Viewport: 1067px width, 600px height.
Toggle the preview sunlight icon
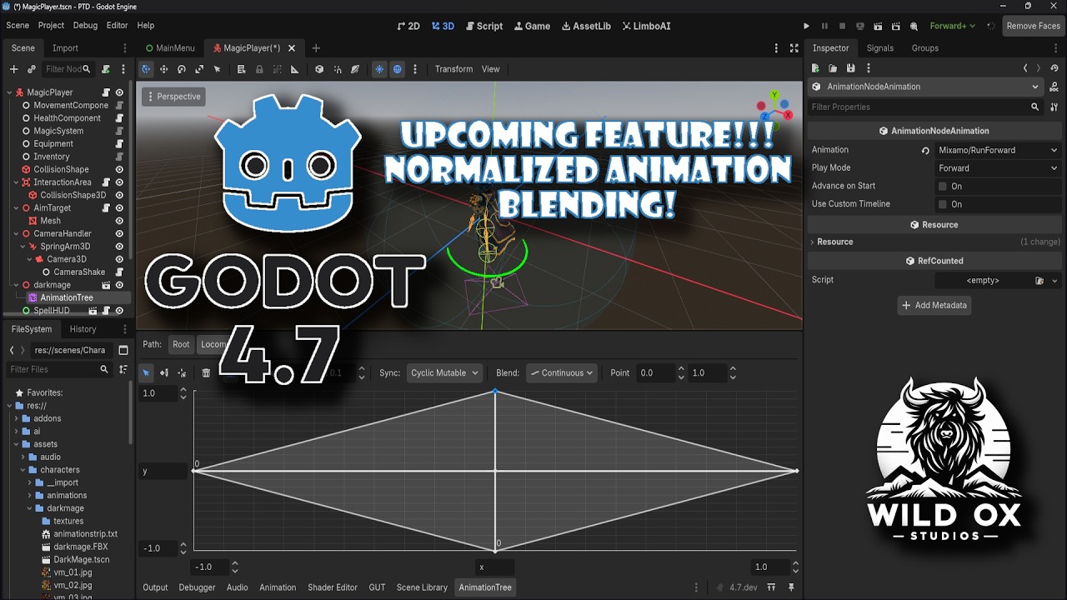coord(379,69)
